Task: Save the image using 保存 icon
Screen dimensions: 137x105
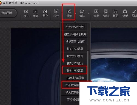Action: coord(36,13)
